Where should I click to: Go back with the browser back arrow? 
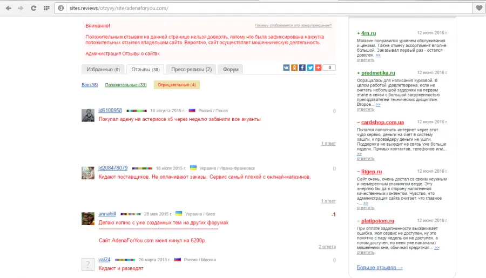(x=8, y=8)
